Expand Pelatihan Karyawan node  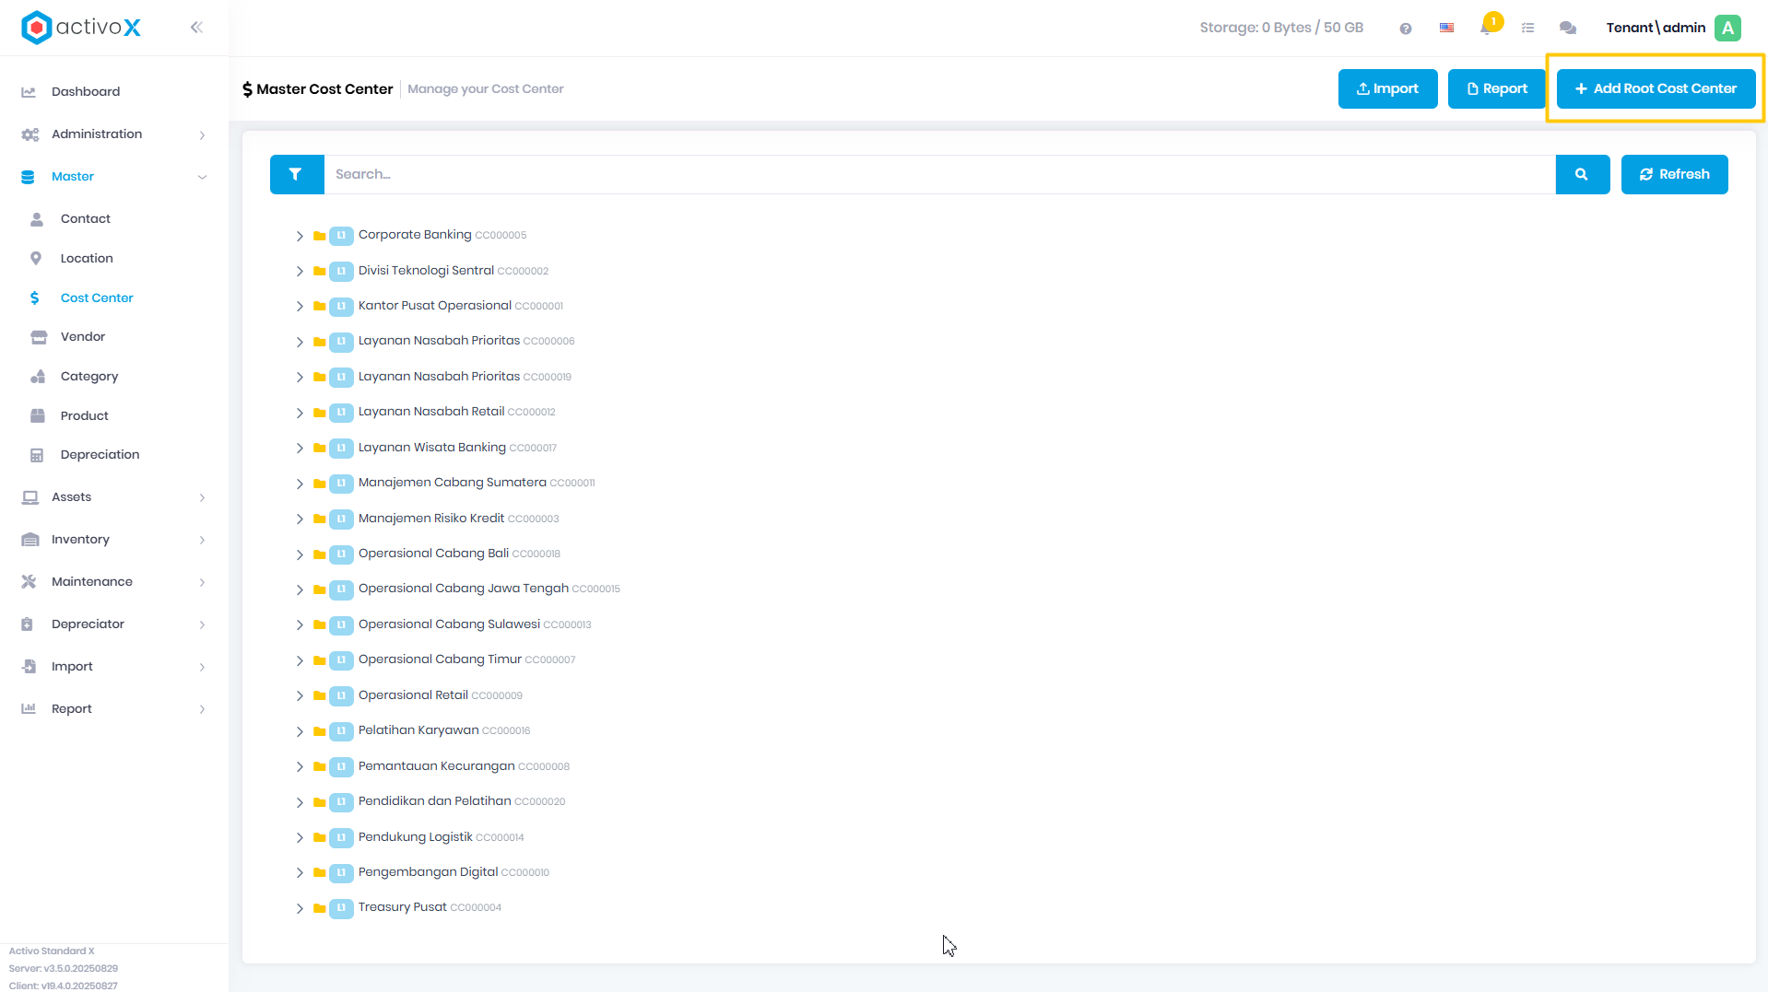click(300, 731)
